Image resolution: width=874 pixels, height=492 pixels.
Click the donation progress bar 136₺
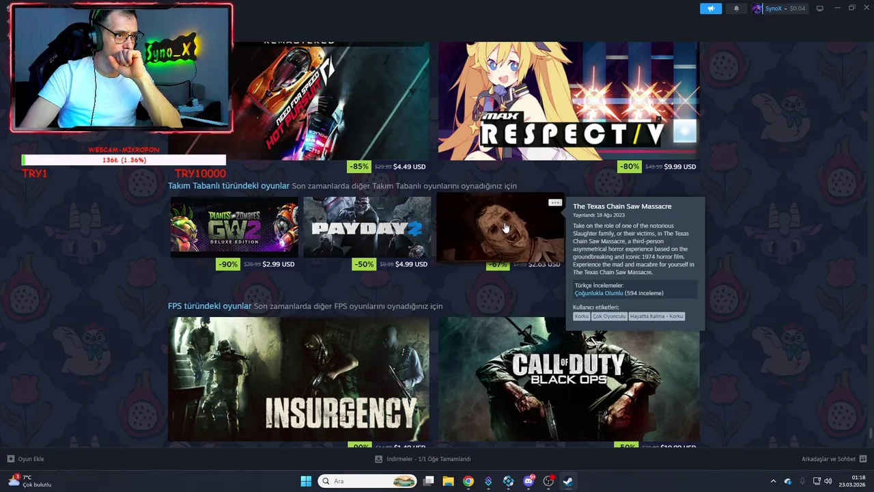point(124,160)
